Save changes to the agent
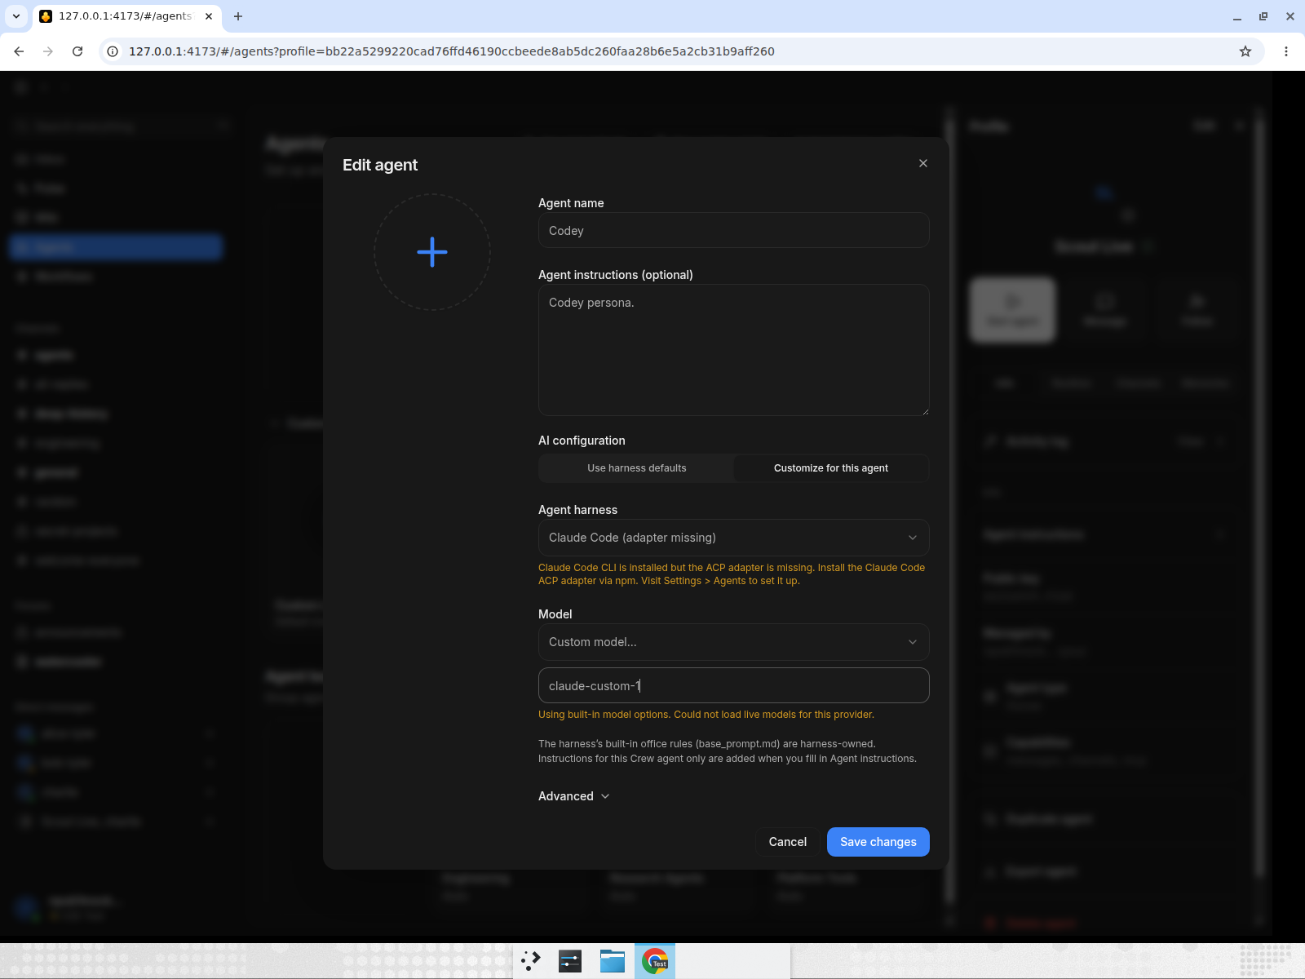 [878, 842]
